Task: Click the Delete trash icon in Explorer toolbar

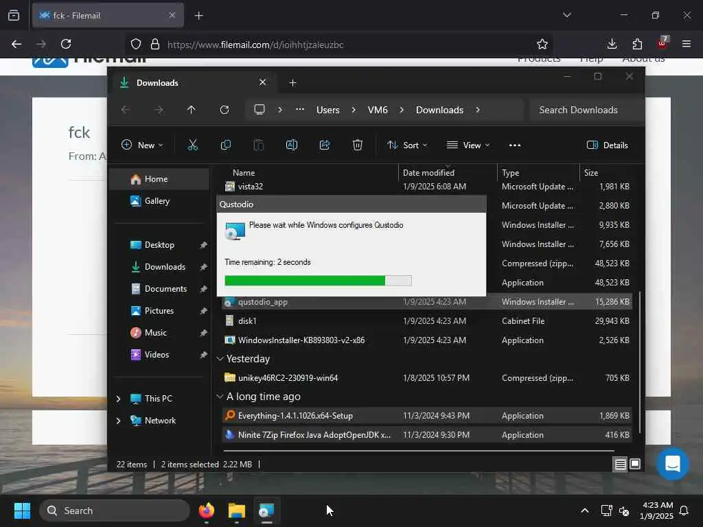Action: pyautogui.click(x=357, y=145)
